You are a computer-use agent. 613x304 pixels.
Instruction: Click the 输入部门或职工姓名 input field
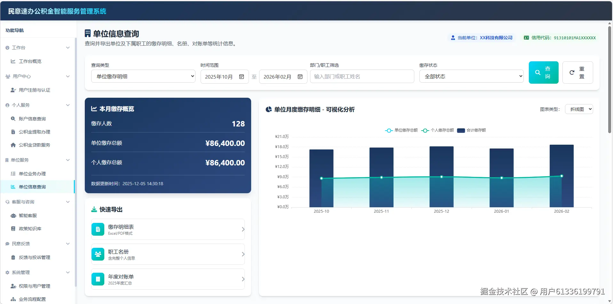[x=362, y=76]
